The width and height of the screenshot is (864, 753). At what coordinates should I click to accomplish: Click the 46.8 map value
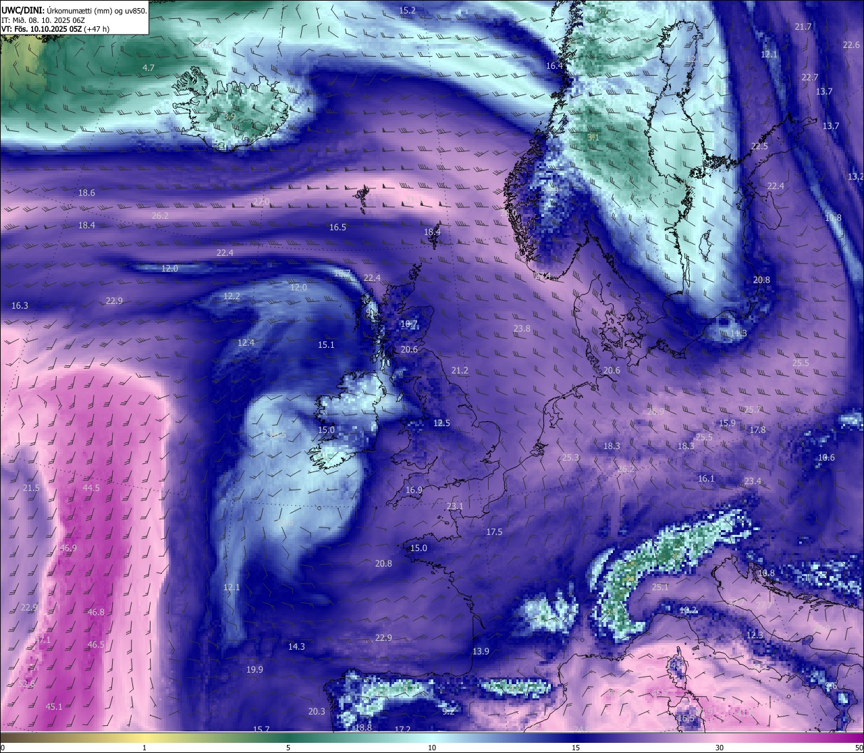[96, 612]
